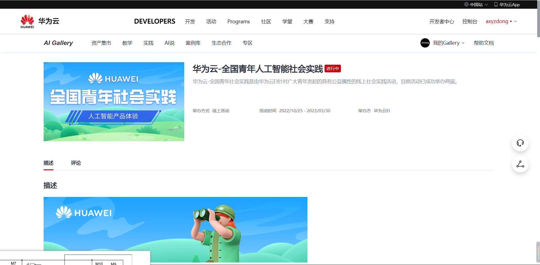Click the event title 华为云-全国青年人工智能社会实践

pos(258,69)
